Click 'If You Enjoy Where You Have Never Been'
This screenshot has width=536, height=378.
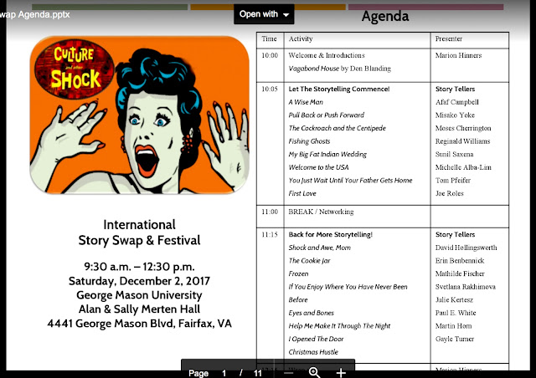coord(348,287)
